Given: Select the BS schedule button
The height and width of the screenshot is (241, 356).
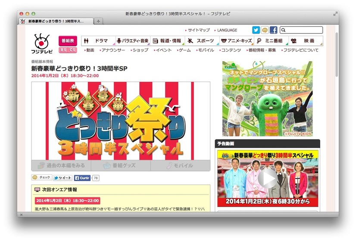Looking at the screenshot, I should (63, 50).
